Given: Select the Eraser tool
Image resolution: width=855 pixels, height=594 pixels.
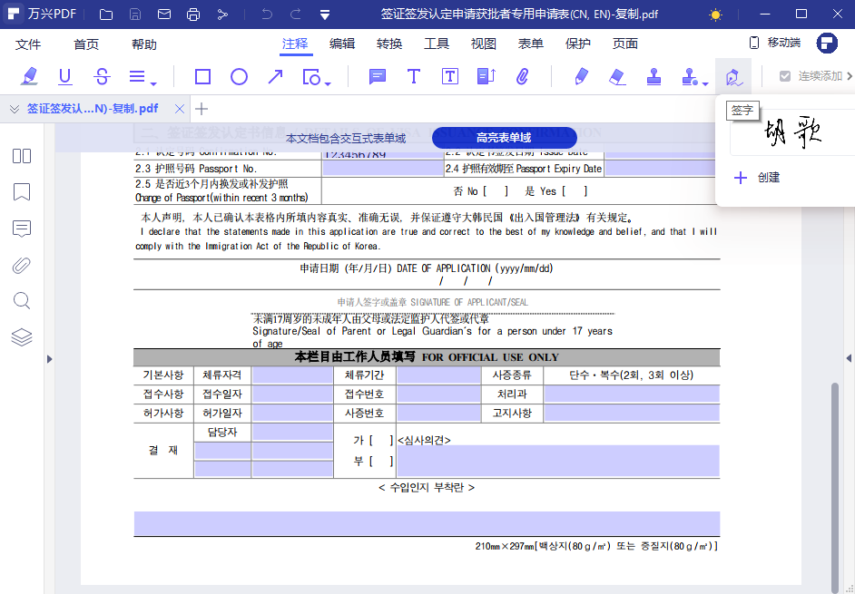Looking at the screenshot, I should click(618, 76).
